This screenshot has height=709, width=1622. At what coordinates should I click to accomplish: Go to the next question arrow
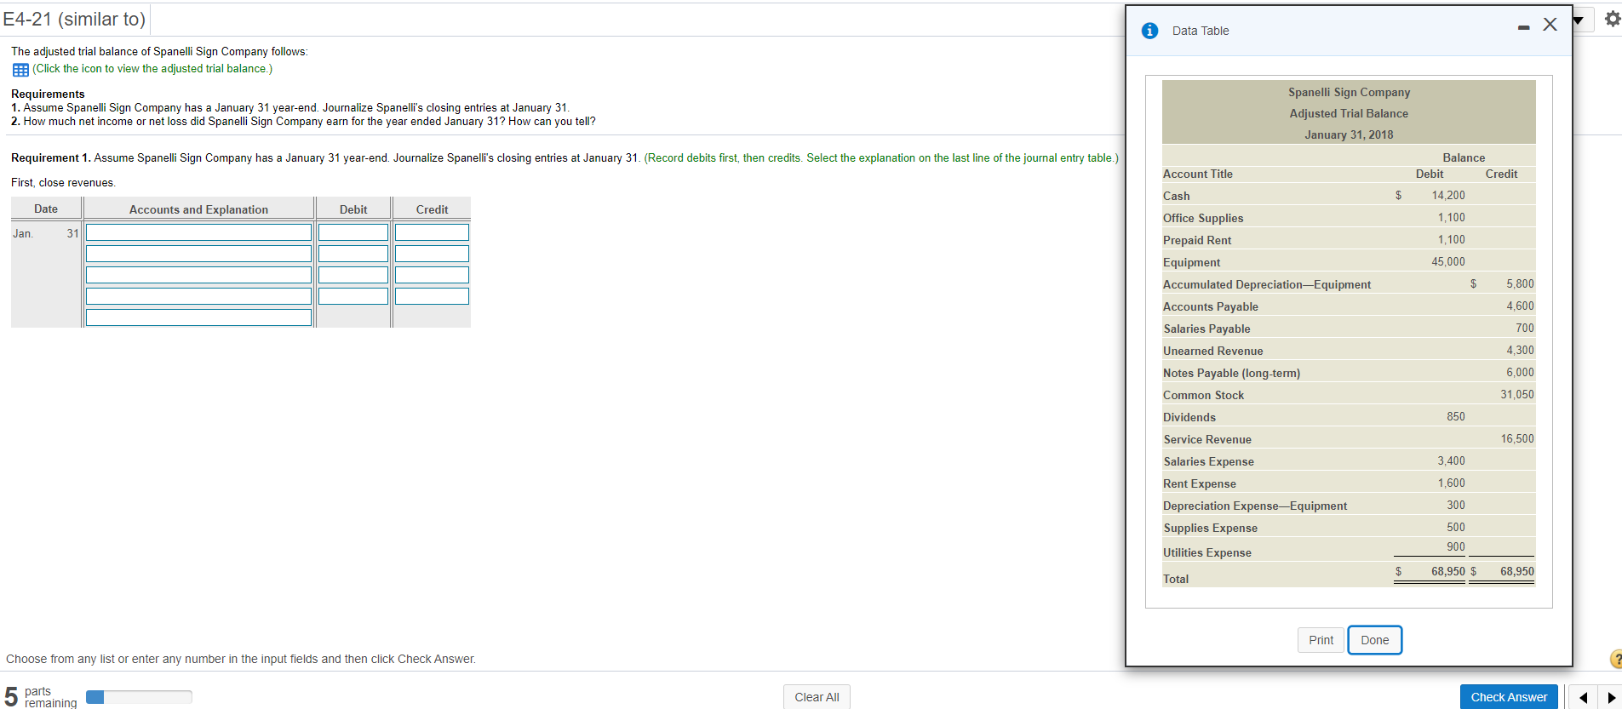pyautogui.click(x=1611, y=697)
